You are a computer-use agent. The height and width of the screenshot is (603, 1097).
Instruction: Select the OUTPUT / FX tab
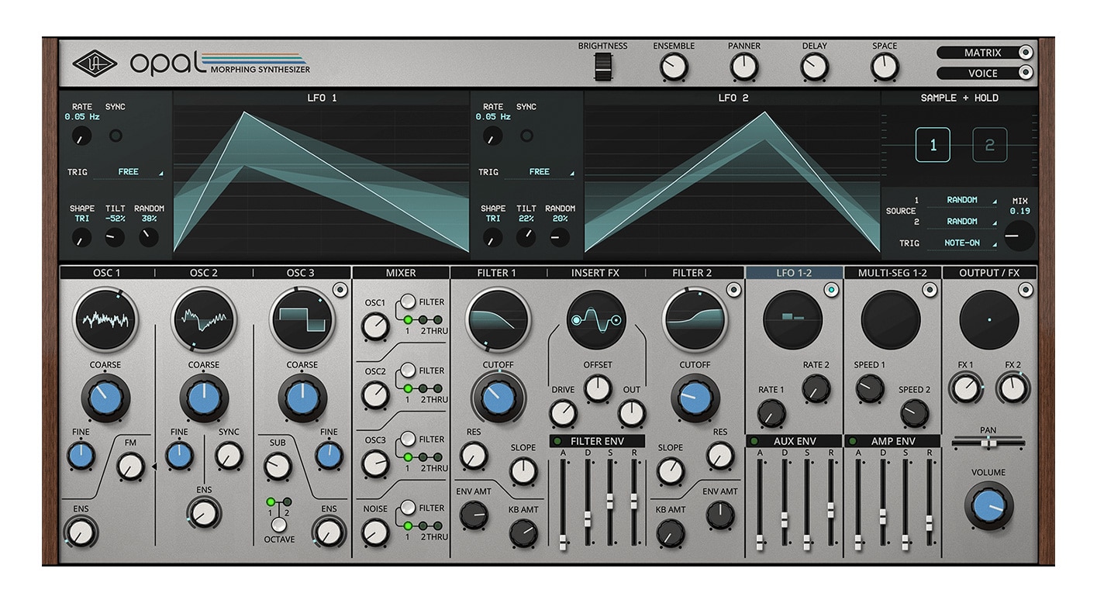[x=989, y=273]
